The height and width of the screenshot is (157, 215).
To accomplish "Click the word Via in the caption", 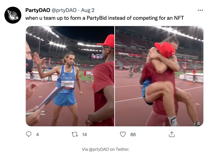I will tap(85, 149).
